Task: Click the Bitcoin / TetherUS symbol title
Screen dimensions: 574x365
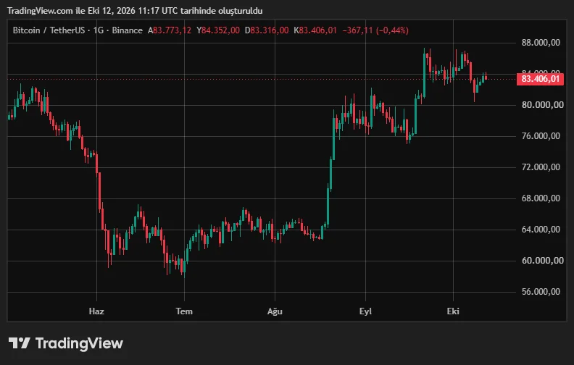Action: 49,30
